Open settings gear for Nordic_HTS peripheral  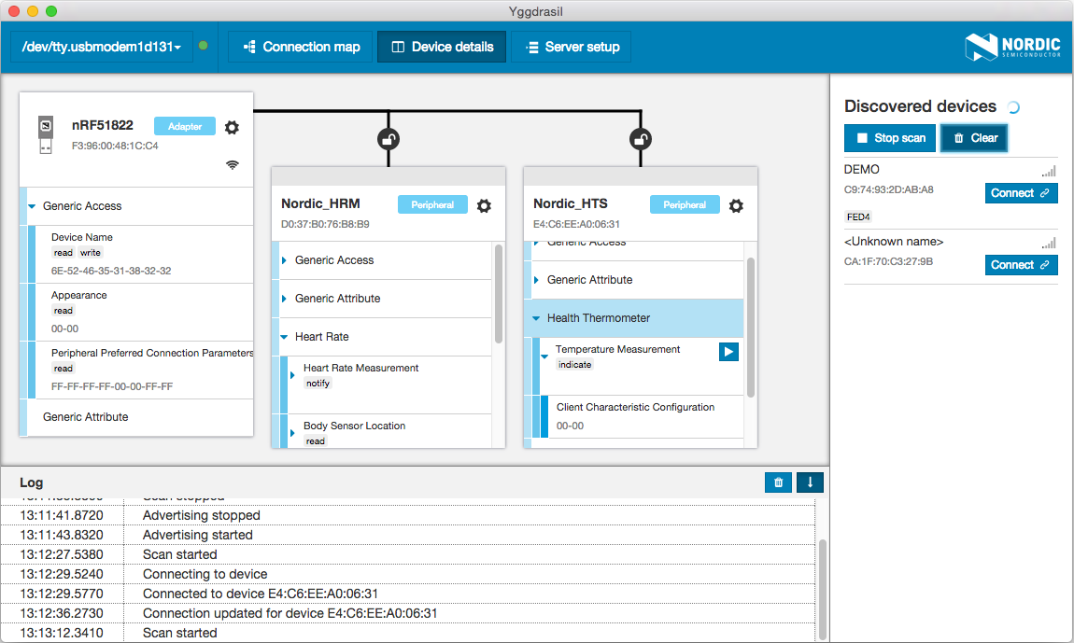[x=736, y=205]
